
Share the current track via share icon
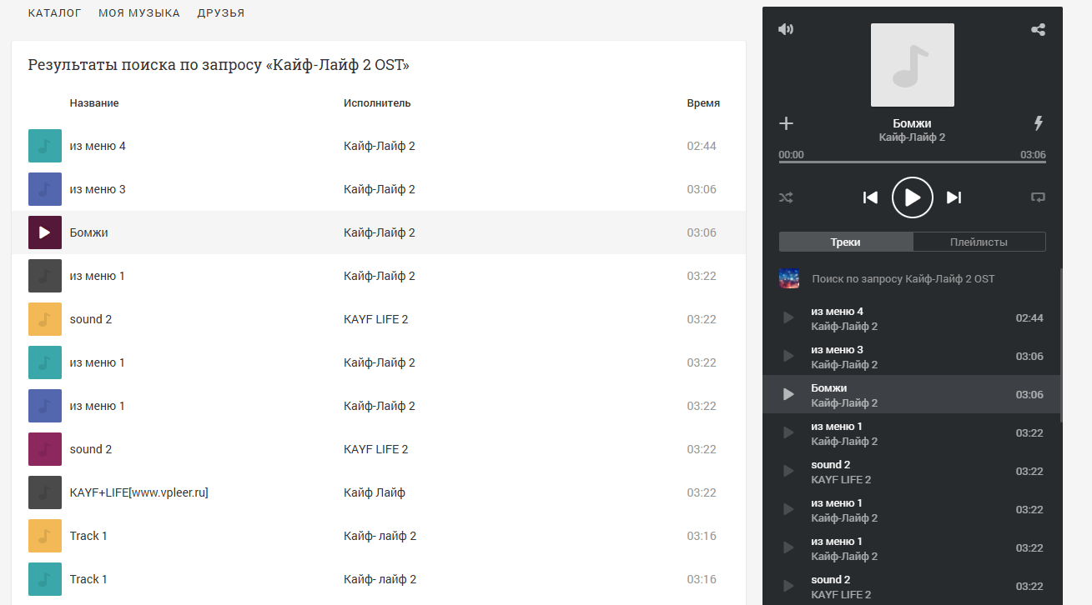click(x=1038, y=29)
